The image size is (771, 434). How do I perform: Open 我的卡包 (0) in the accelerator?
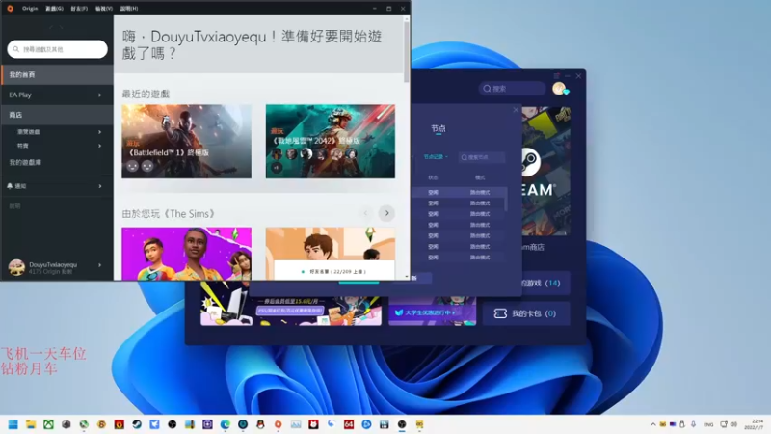[526, 313]
